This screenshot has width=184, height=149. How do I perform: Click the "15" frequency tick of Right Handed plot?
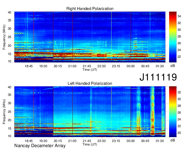[9, 54]
